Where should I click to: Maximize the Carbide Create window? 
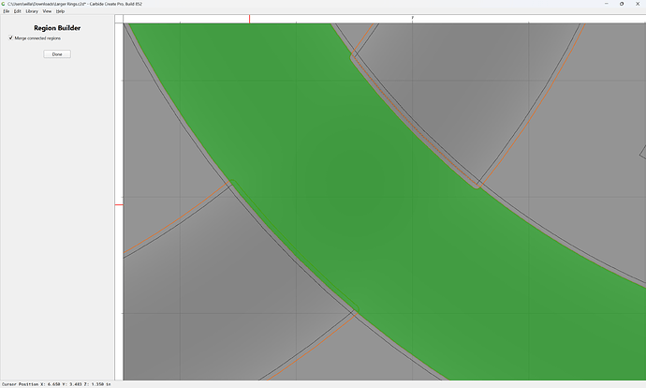[x=622, y=4]
